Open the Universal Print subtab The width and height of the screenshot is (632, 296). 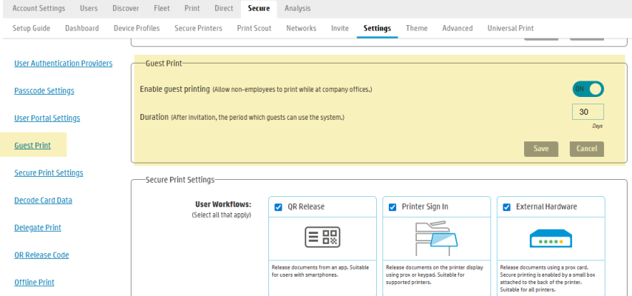click(510, 28)
